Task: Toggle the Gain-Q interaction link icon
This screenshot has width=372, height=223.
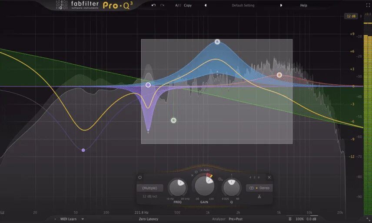Action: click(x=220, y=179)
